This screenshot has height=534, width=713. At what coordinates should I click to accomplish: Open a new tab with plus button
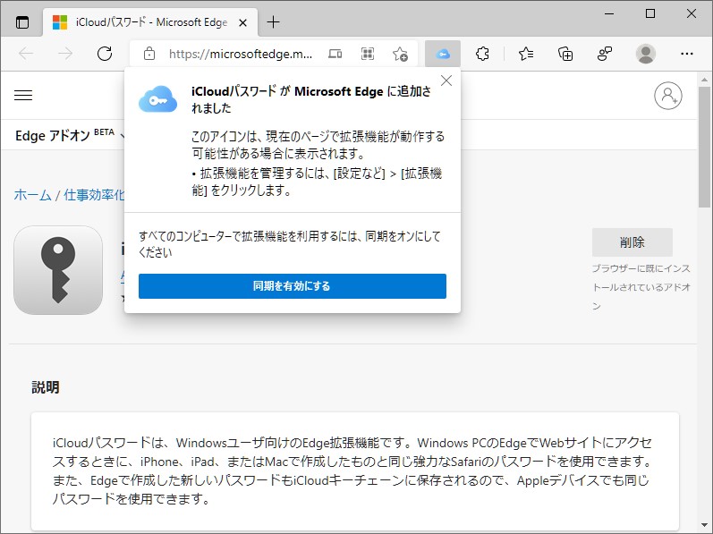coord(273,21)
